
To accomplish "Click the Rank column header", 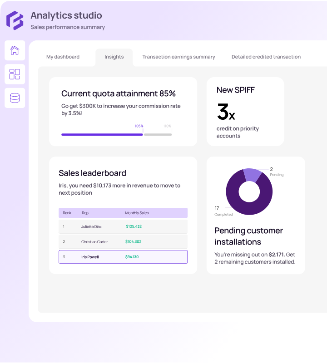I will pyautogui.click(x=67, y=213).
